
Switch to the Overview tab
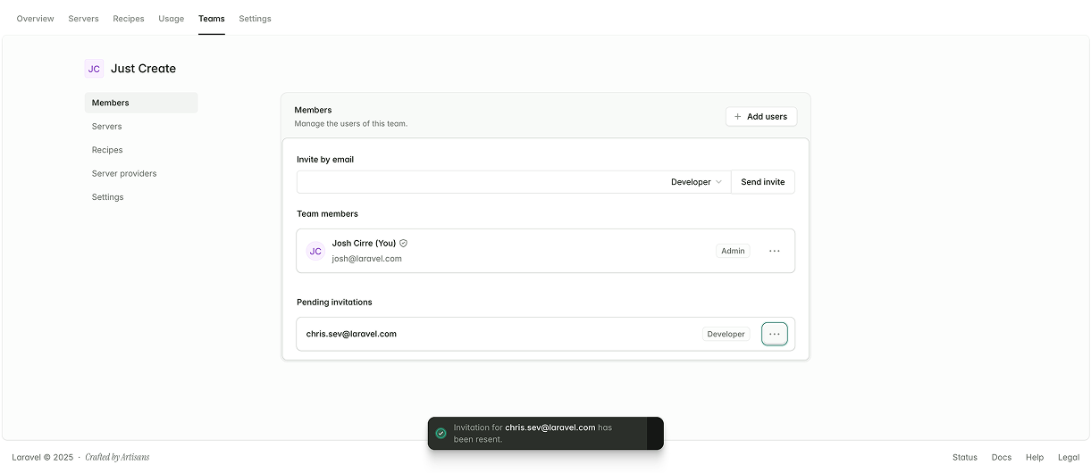pos(35,19)
